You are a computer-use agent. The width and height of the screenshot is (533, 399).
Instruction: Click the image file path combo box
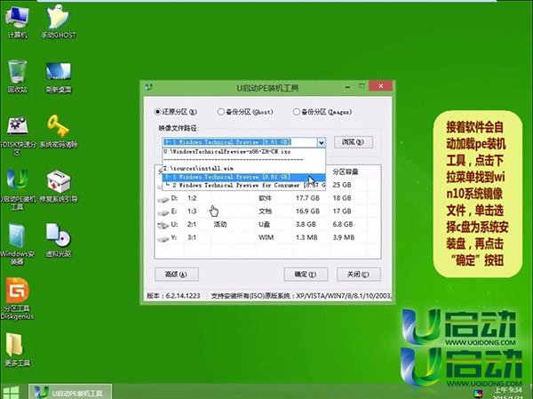pos(244,142)
